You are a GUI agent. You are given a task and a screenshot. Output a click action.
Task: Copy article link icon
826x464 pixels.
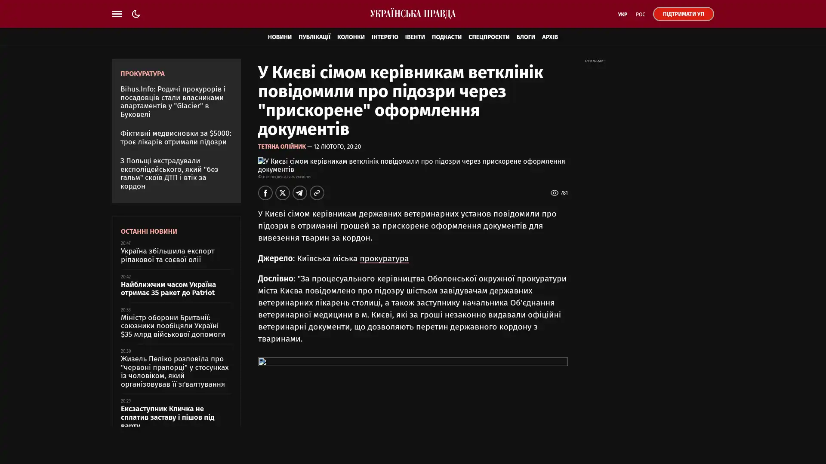click(x=317, y=193)
